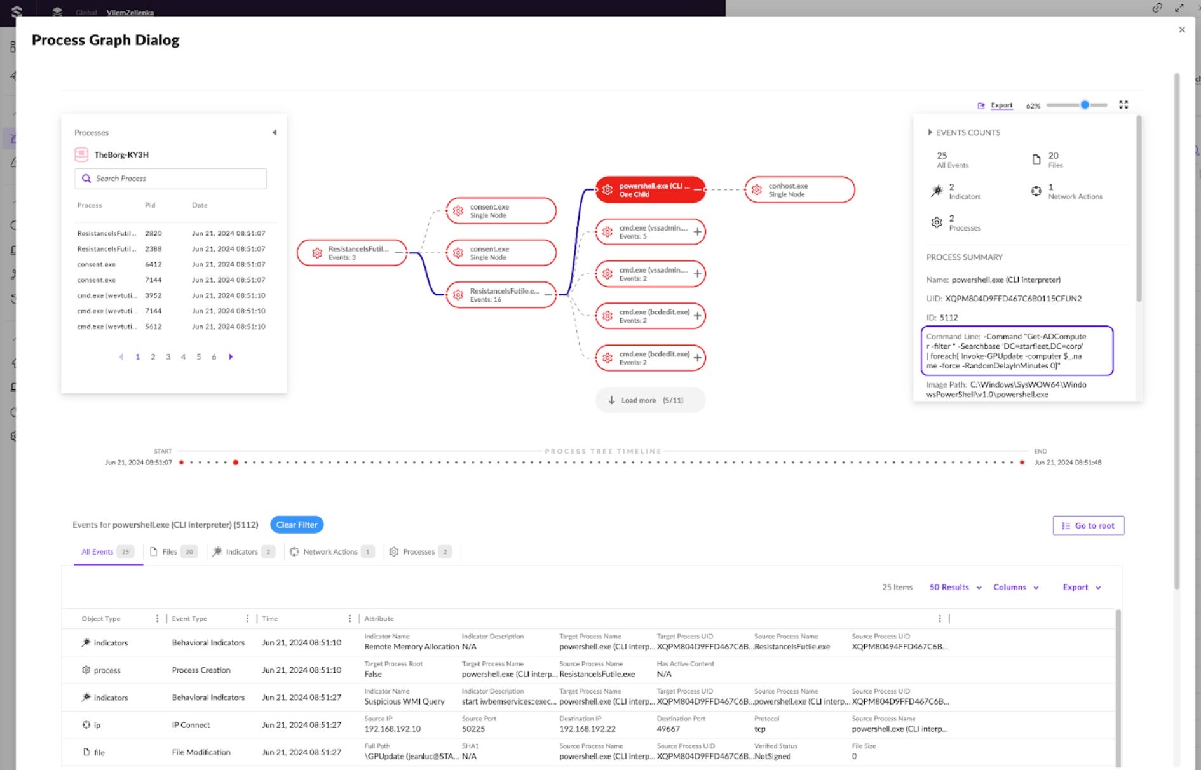Click the Go to root button

(1088, 526)
